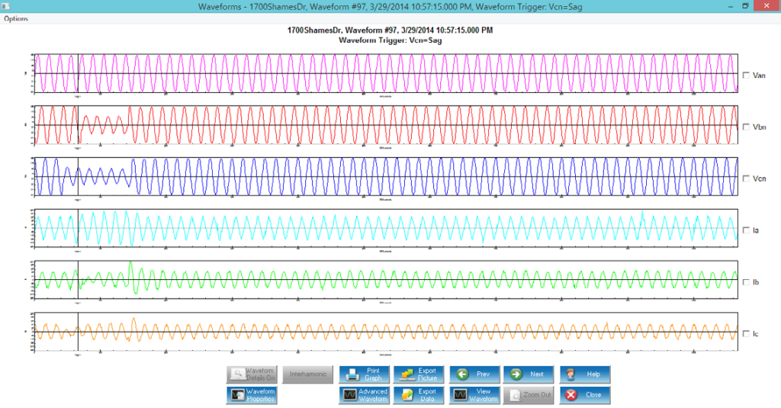Tick the Vcn channel checkbox

pos(746,178)
